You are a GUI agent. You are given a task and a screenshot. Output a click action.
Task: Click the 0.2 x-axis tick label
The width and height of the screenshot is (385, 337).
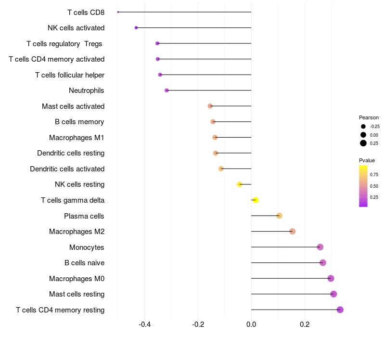pos(305,325)
